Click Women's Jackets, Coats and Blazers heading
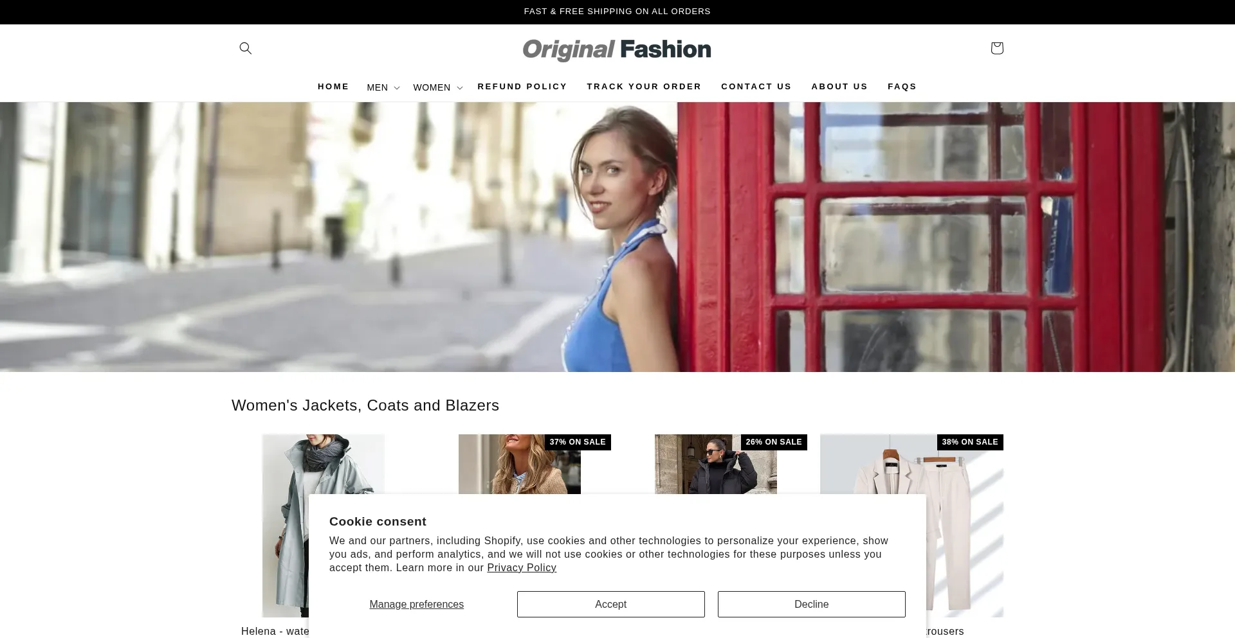 coord(365,405)
